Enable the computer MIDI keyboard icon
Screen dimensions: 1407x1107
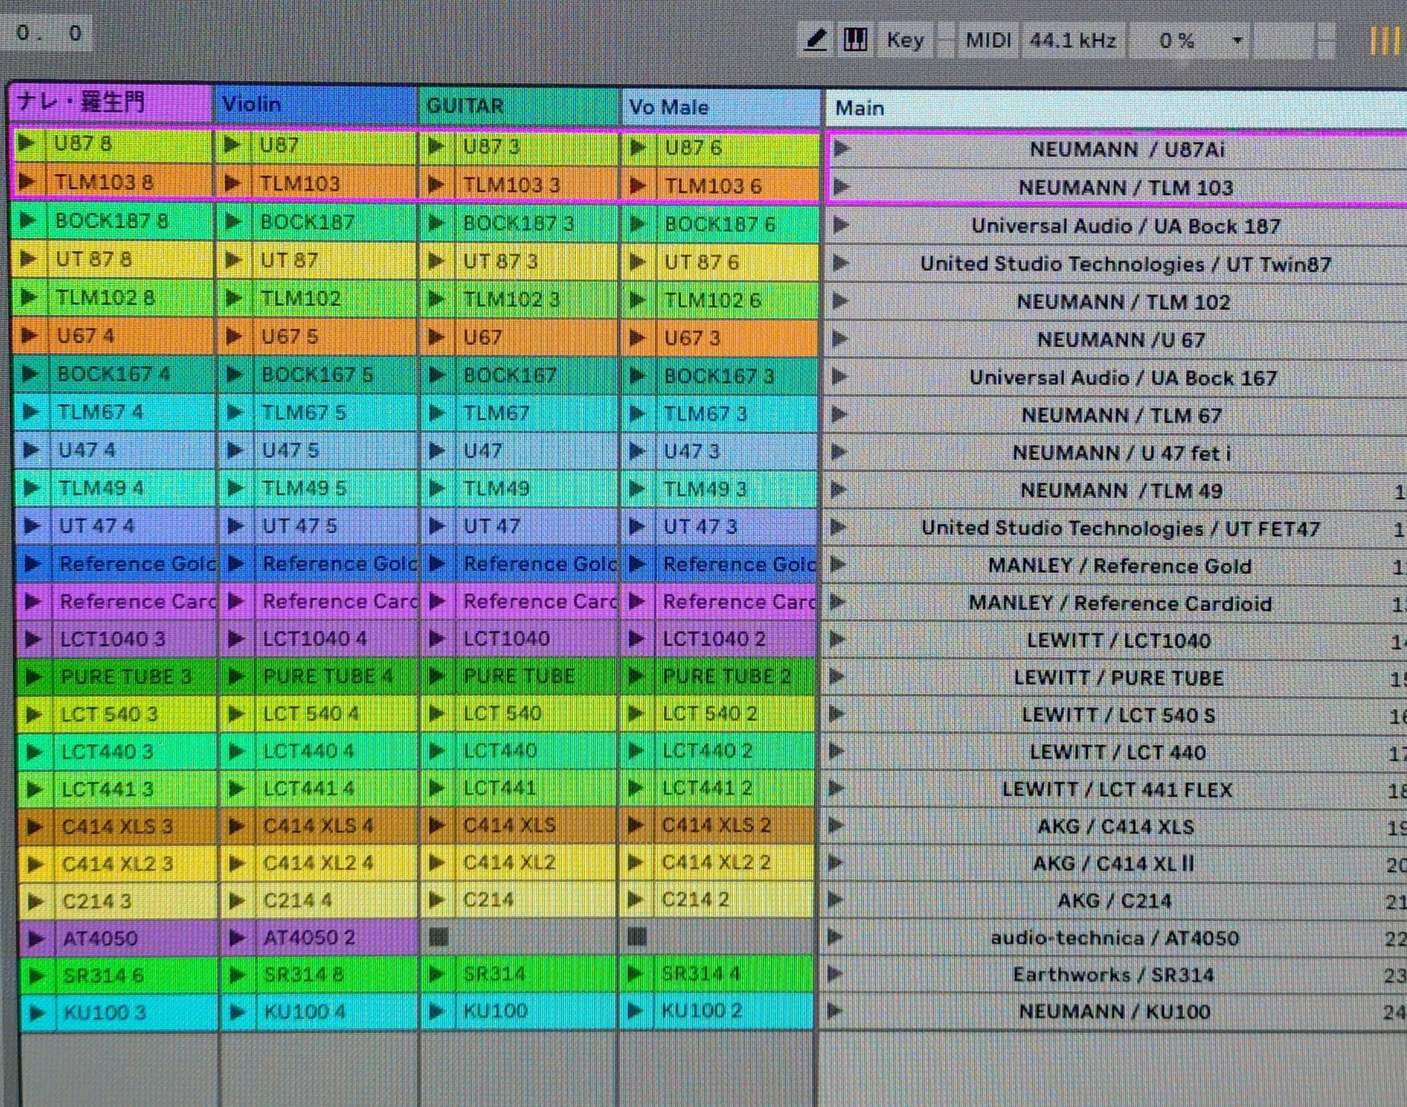[x=855, y=40]
